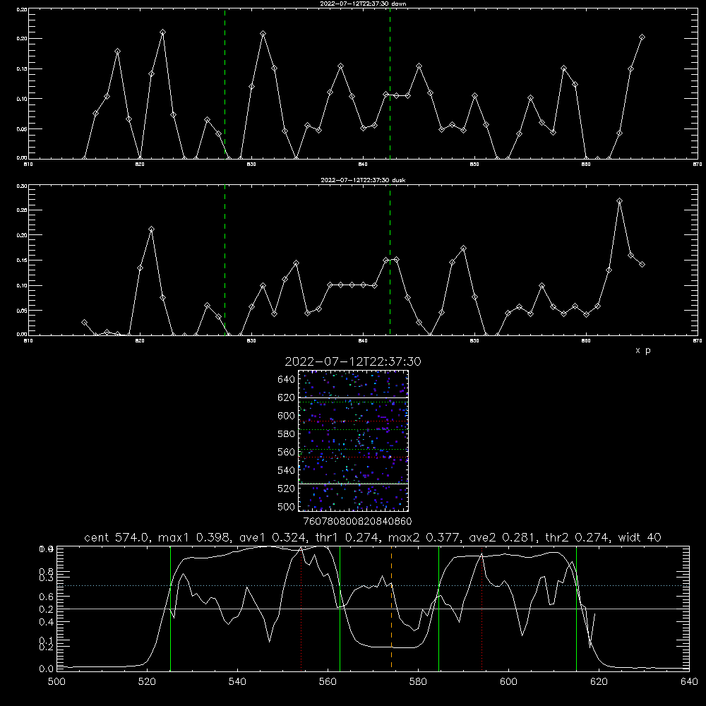The height and width of the screenshot is (706, 706).
Task: Click the green vertical line near 615
Action: click(576, 608)
